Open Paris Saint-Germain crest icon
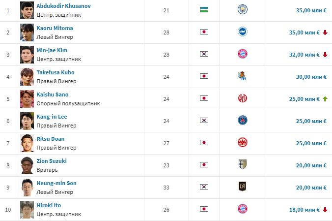 pyautogui.click(x=242, y=121)
